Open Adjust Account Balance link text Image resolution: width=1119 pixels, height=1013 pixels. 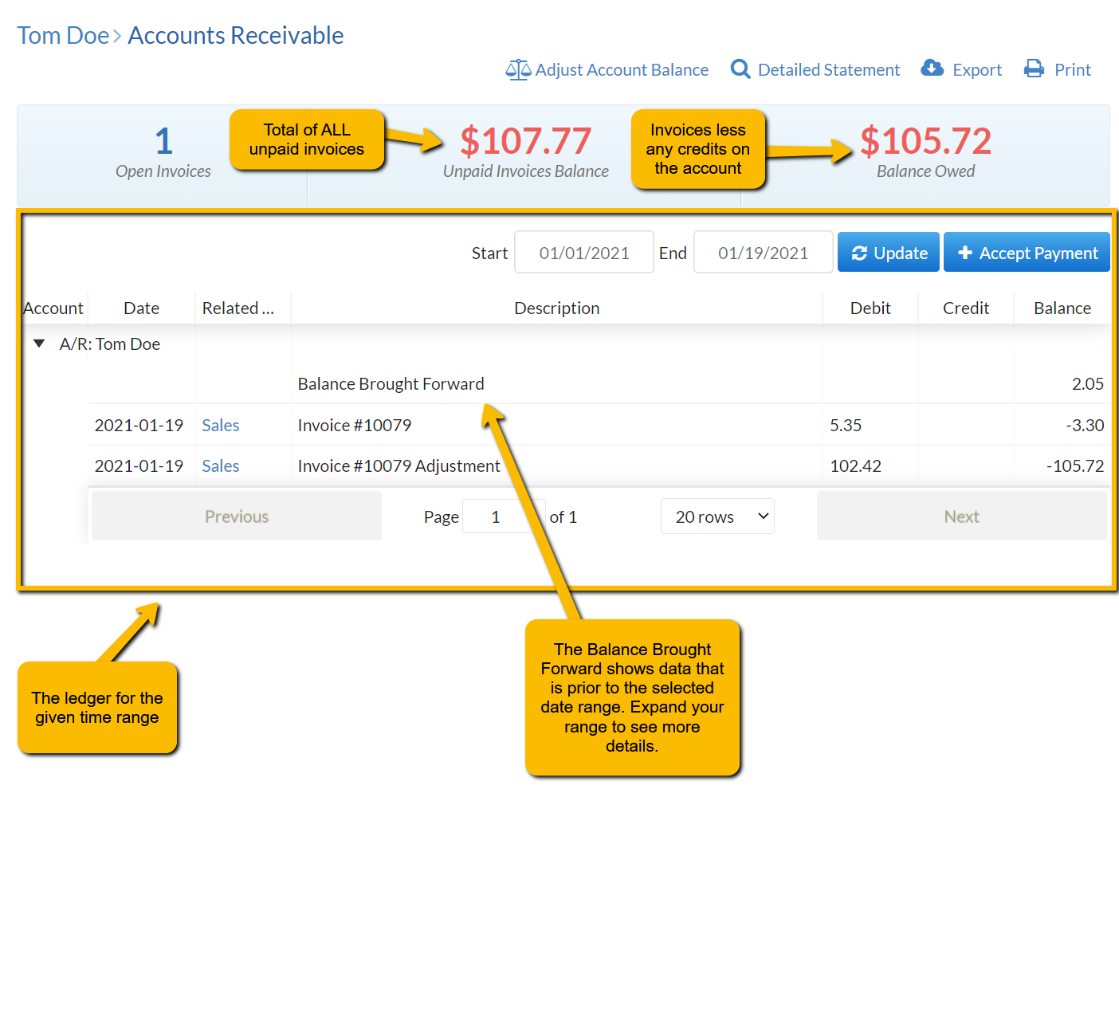(x=622, y=70)
